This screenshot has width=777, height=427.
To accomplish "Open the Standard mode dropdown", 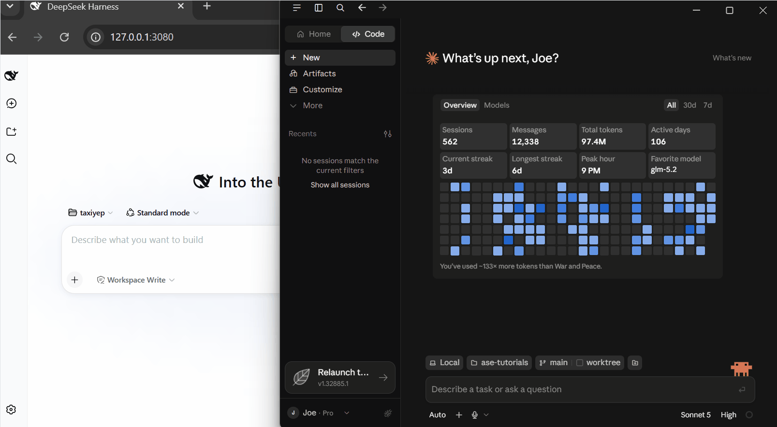I will [x=162, y=213].
